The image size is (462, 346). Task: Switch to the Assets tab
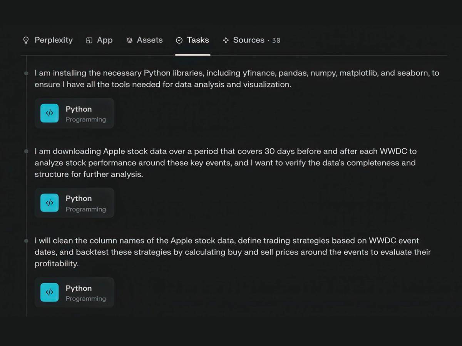(145, 40)
